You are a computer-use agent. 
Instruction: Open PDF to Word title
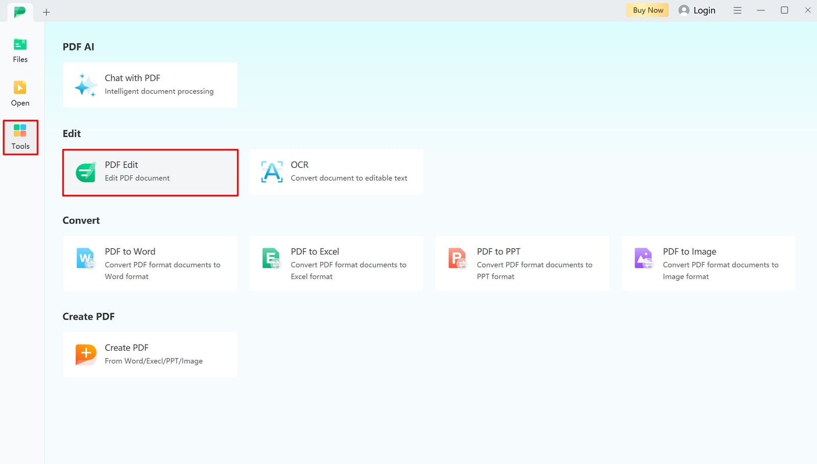click(130, 251)
